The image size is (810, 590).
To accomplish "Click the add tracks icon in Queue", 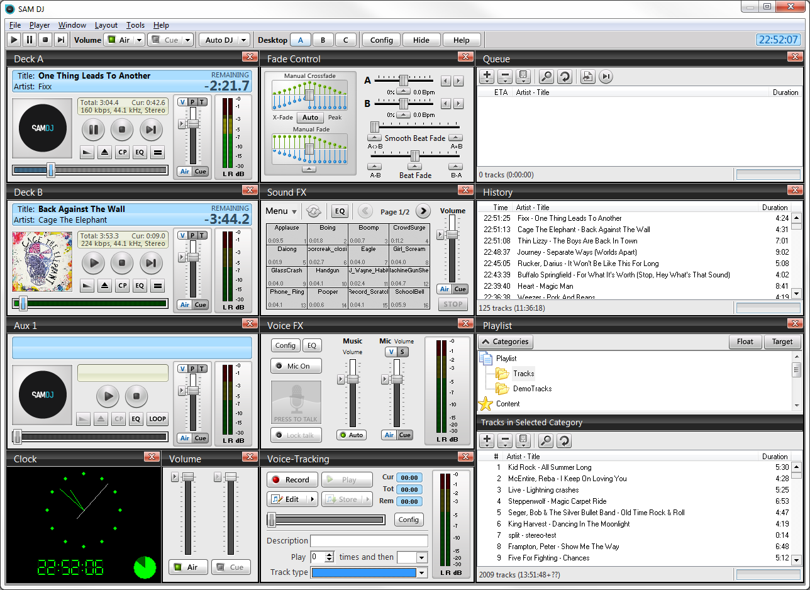I will [x=487, y=77].
